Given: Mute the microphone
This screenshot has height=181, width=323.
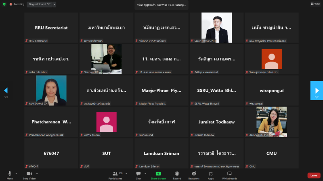Looking at the screenshot, I should [x=9, y=175].
